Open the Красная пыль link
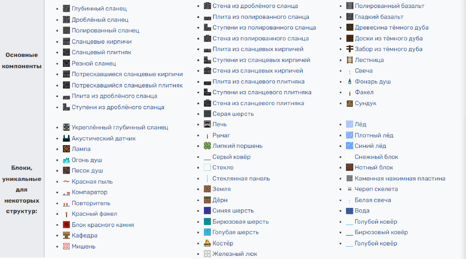The width and height of the screenshot is (466, 259). 92,181
